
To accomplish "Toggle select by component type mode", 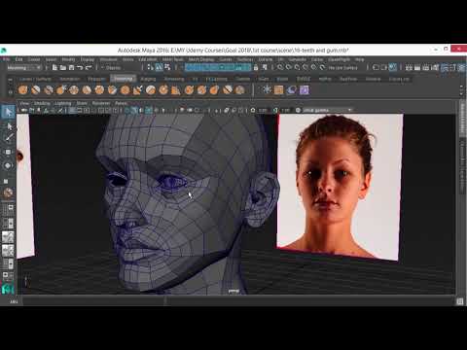I will pyautogui.click(x=167, y=67).
